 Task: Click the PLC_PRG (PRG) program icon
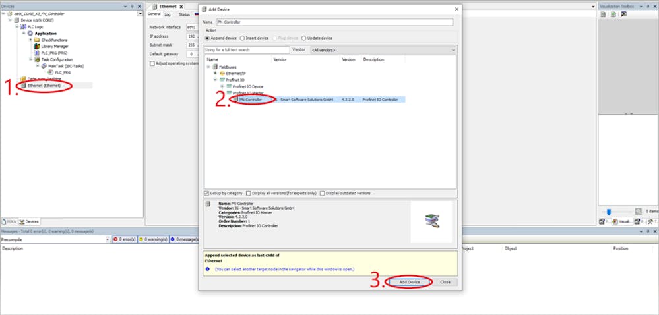(37, 53)
